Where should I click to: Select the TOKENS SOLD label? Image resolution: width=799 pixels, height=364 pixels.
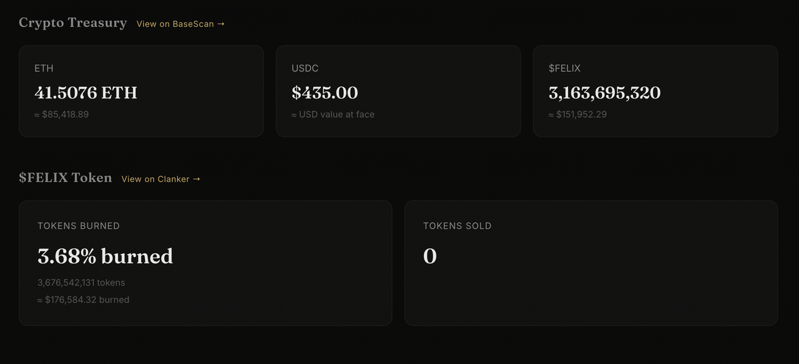(x=457, y=226)
